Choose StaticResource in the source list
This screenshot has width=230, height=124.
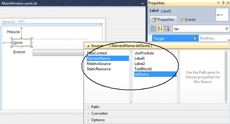[x=99, y=69]
